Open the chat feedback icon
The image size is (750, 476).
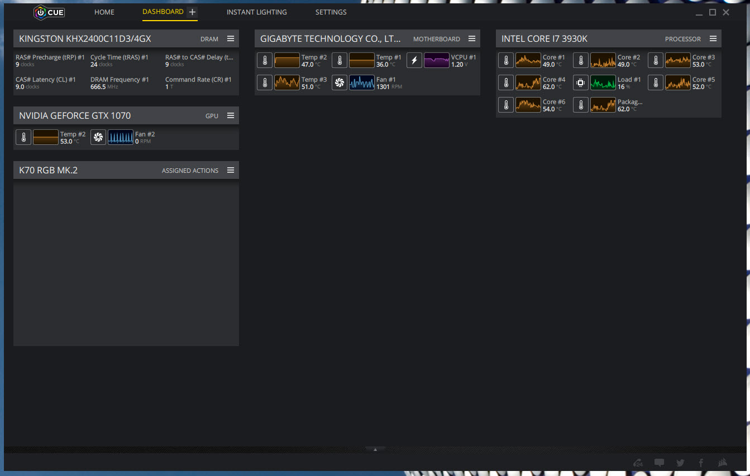coord(659,463)
